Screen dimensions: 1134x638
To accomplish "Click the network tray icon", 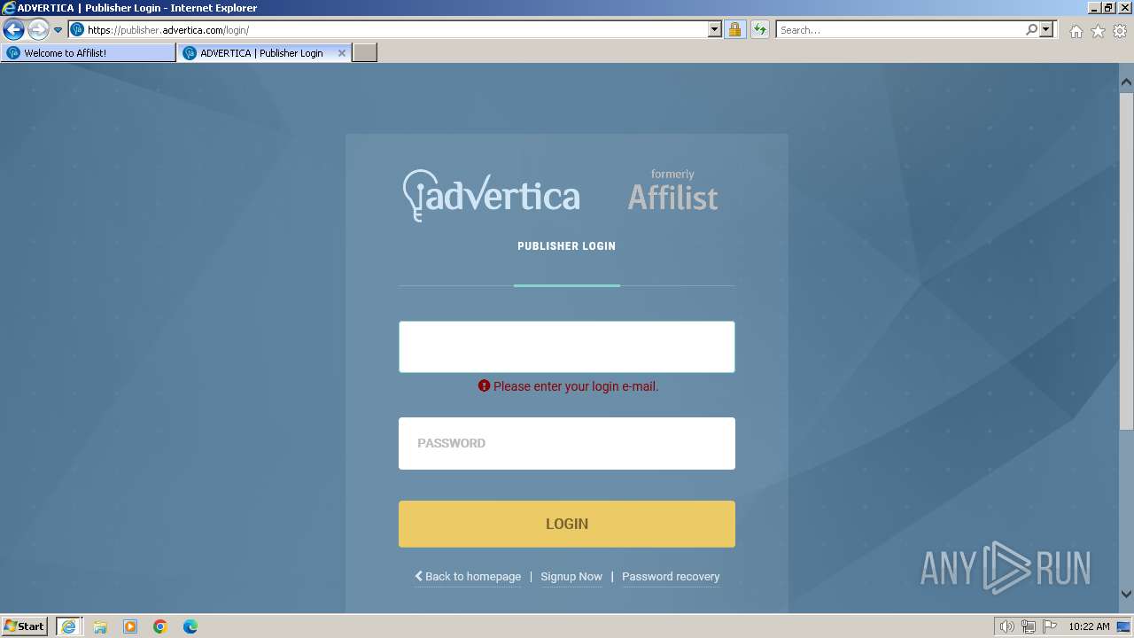I will point(1029,626).
